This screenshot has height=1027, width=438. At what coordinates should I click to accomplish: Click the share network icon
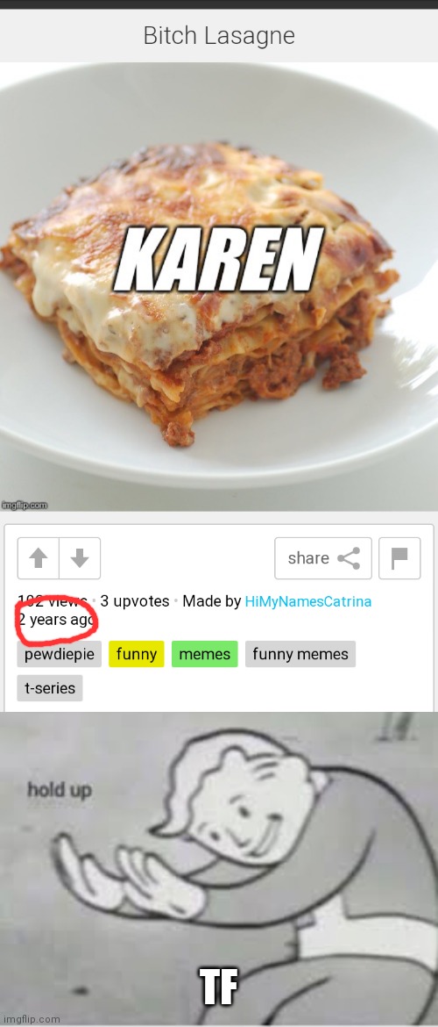point(349,558)
